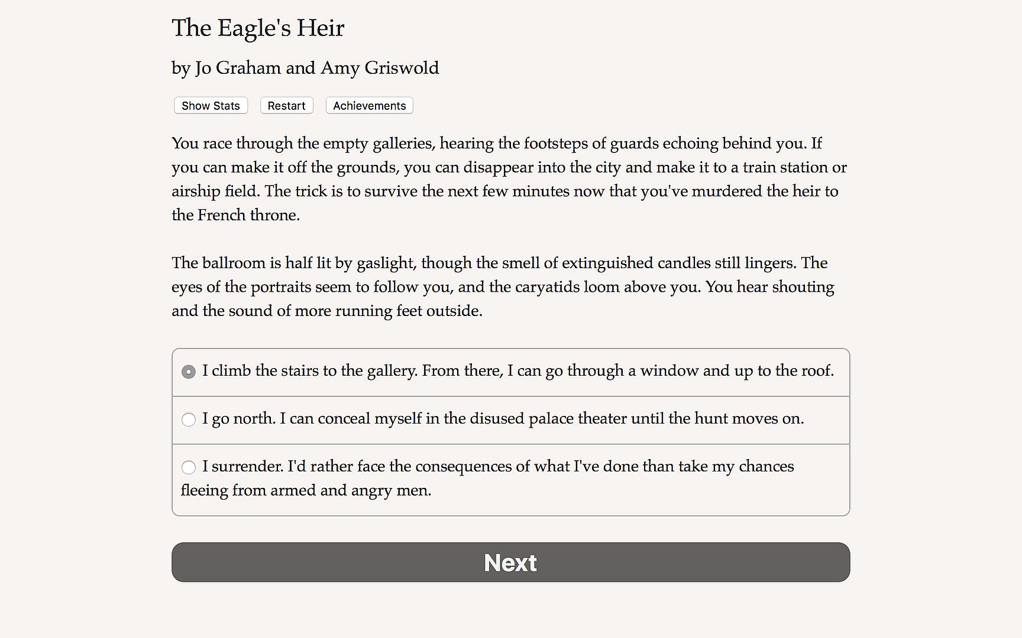Click the author name Amy Griswold
This screenshot has width=1022, height=638.
point(380,68)
